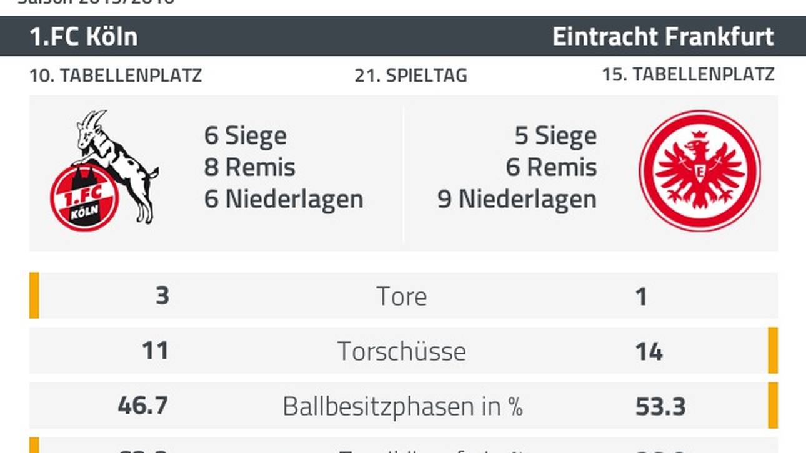806x453 pixels.
Task: Click the 10. Tabellenplatz label
Action: pos(116,75)
